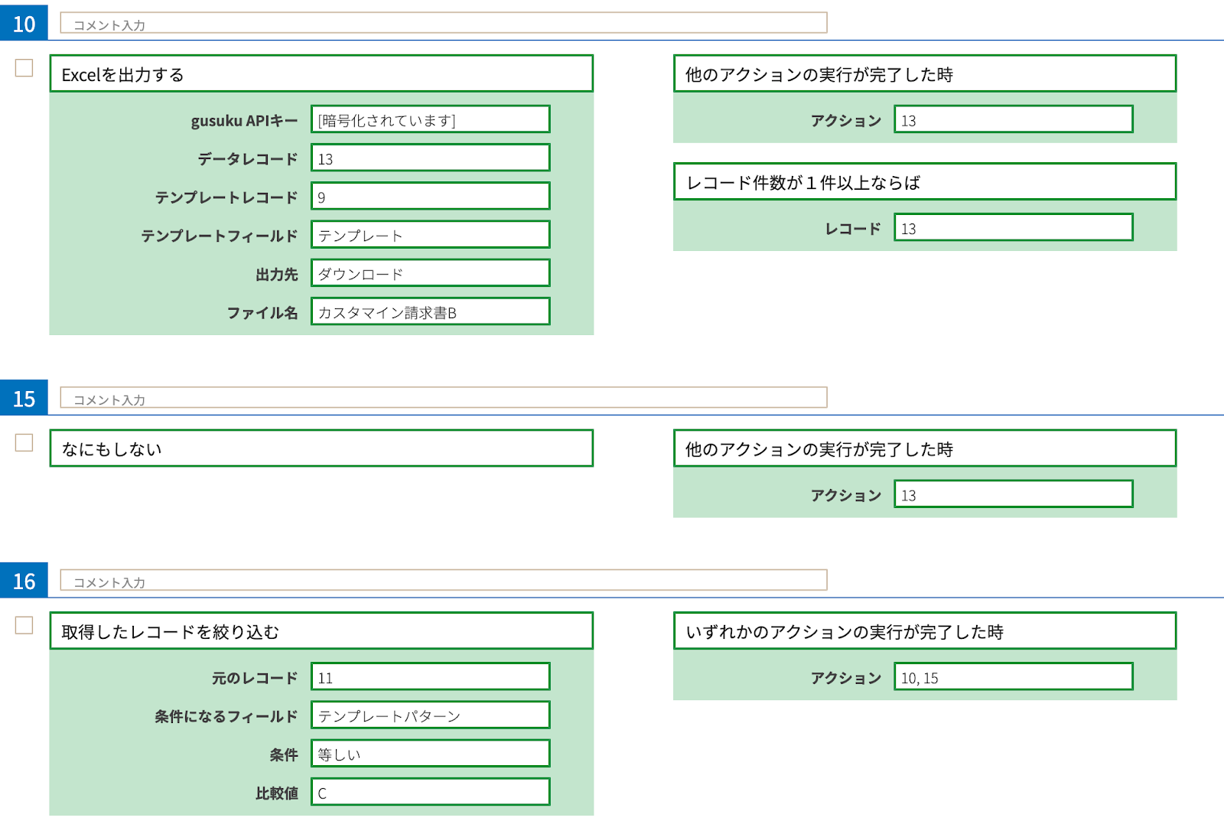Tick the checkbox for action 15
Image resolution: width=1224 pixels, height=821 pixels.
[24, 443]
